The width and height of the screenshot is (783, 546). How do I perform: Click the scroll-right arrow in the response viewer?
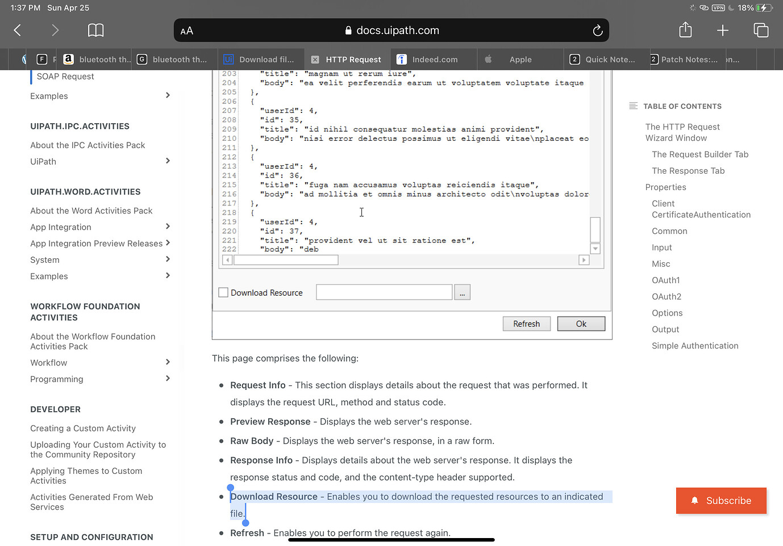pyautogui.click(x=584, y=260)
